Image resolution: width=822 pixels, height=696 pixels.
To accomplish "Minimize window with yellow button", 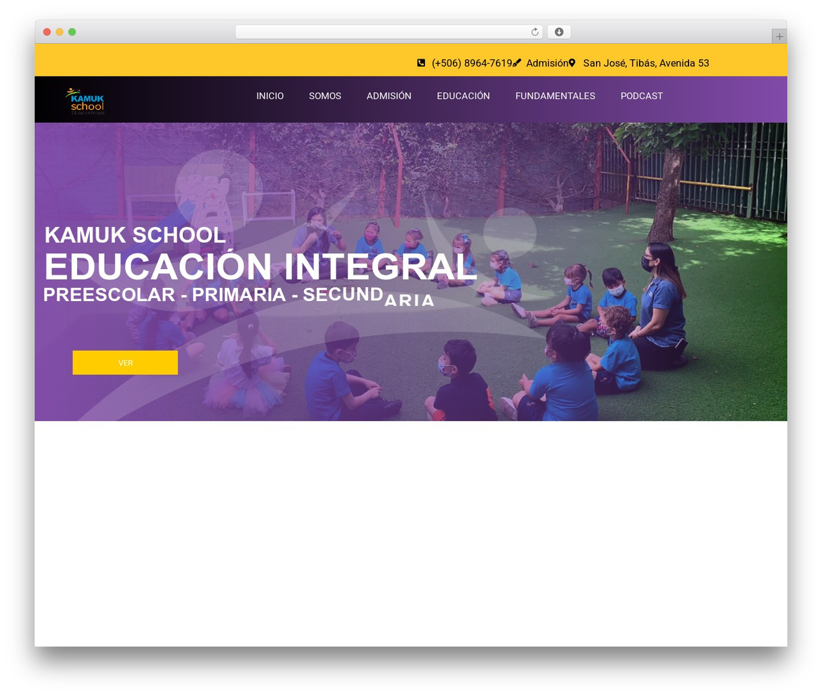I will [59, 32].
